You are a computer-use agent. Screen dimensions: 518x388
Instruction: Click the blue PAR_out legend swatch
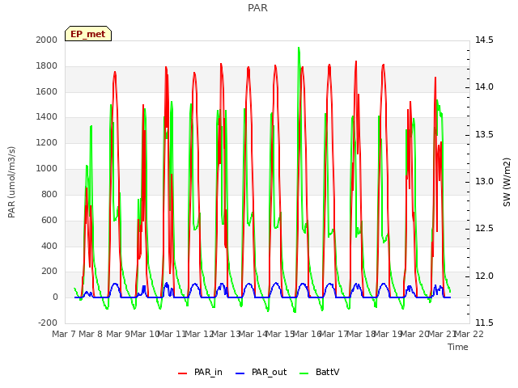[240, 373]
